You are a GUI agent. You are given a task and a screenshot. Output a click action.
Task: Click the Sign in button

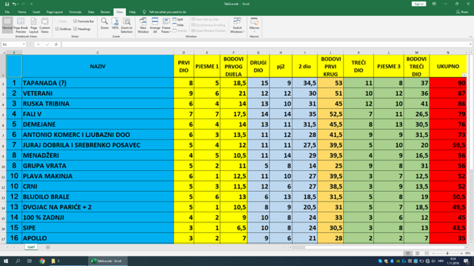point(419,4)
